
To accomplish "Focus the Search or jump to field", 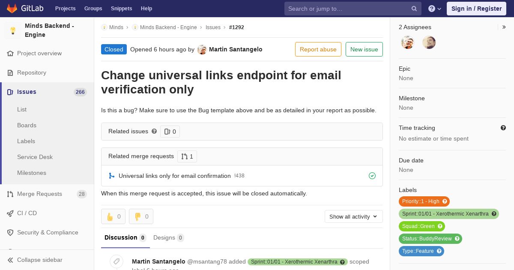I will [353, 9].
